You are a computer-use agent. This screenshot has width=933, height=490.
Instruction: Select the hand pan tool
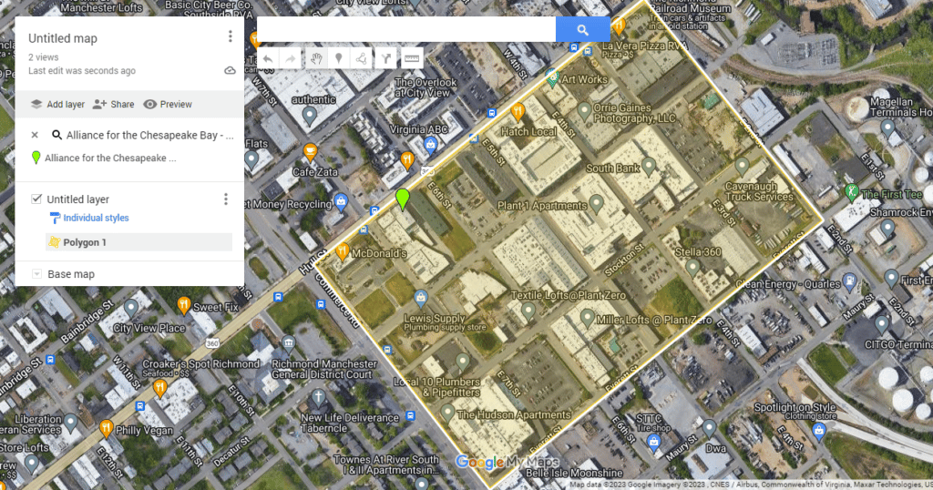click(316, 58)
